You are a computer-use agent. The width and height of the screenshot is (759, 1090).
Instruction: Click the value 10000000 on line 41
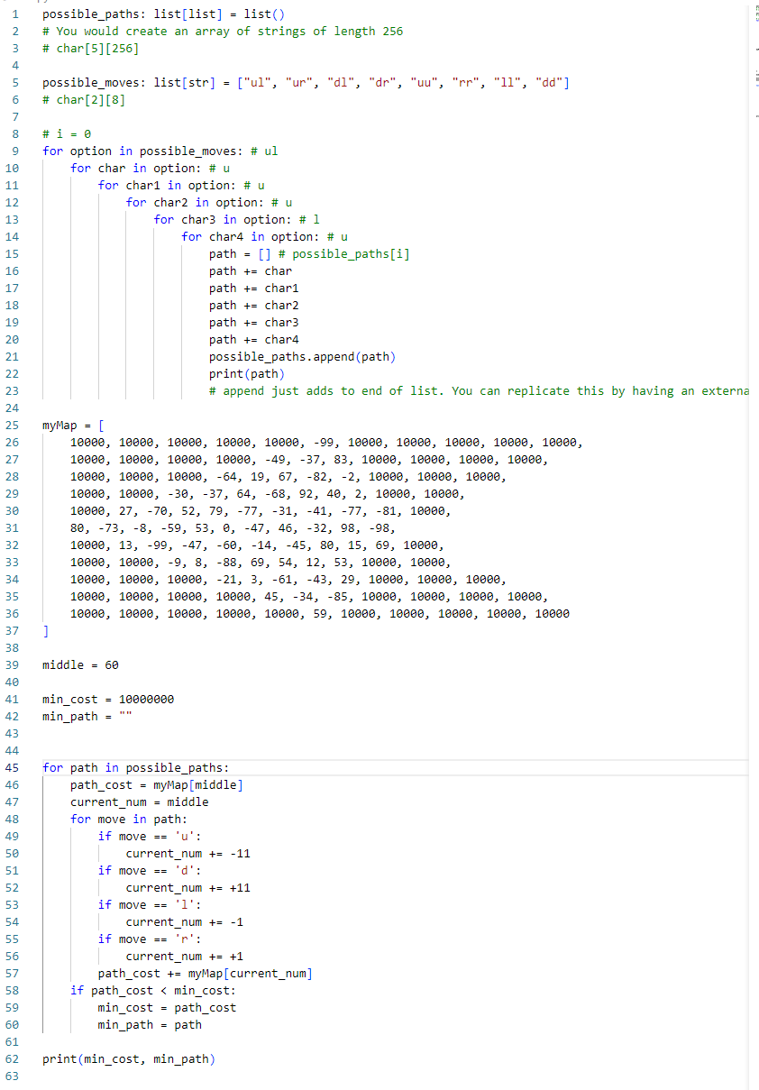tap(144, 699)
